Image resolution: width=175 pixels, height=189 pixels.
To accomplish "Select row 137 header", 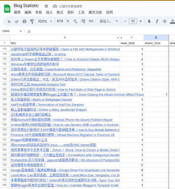I will [x=4, y=170].
